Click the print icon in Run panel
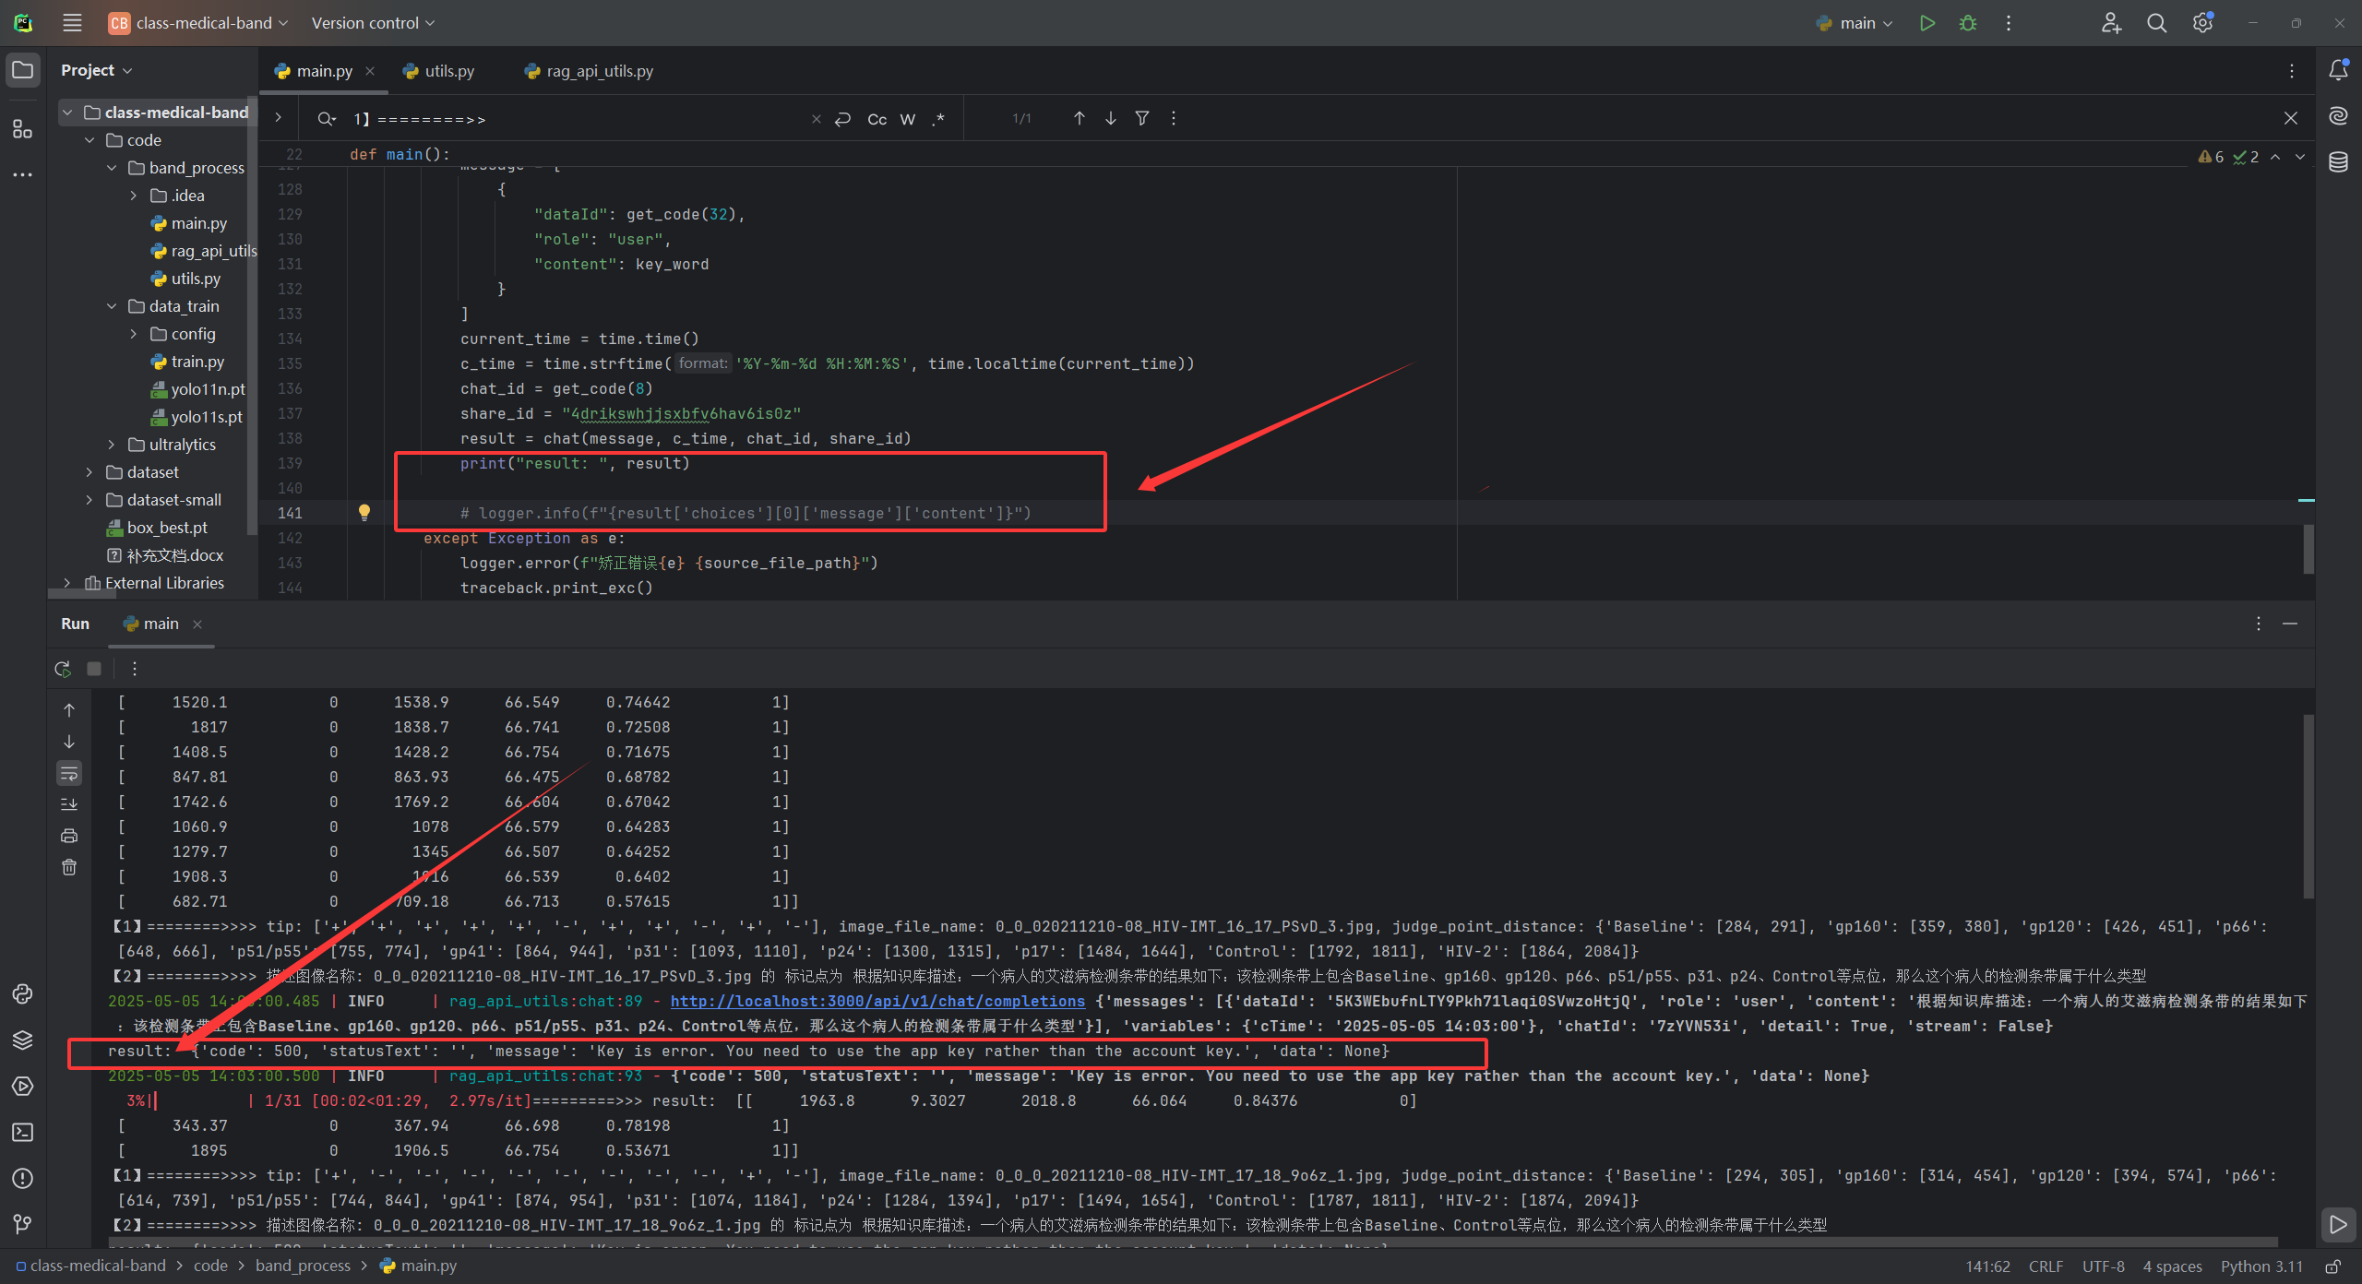This screenshot has width=2362, height=1284. tap(69, 836)
